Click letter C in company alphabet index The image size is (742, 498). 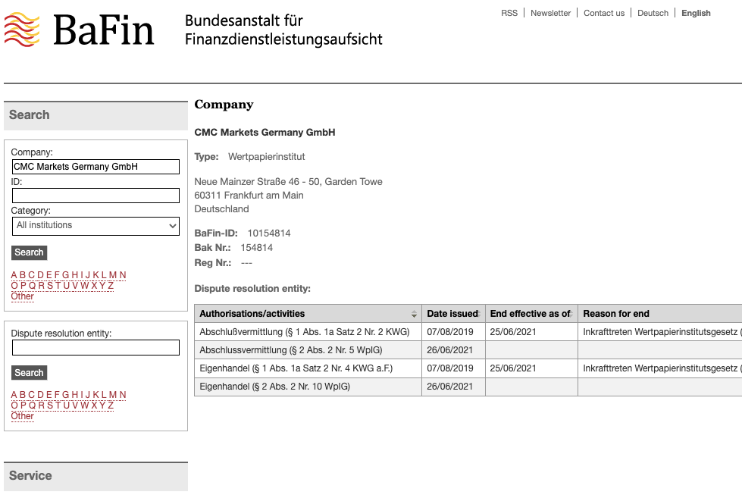tap(31, 275)
